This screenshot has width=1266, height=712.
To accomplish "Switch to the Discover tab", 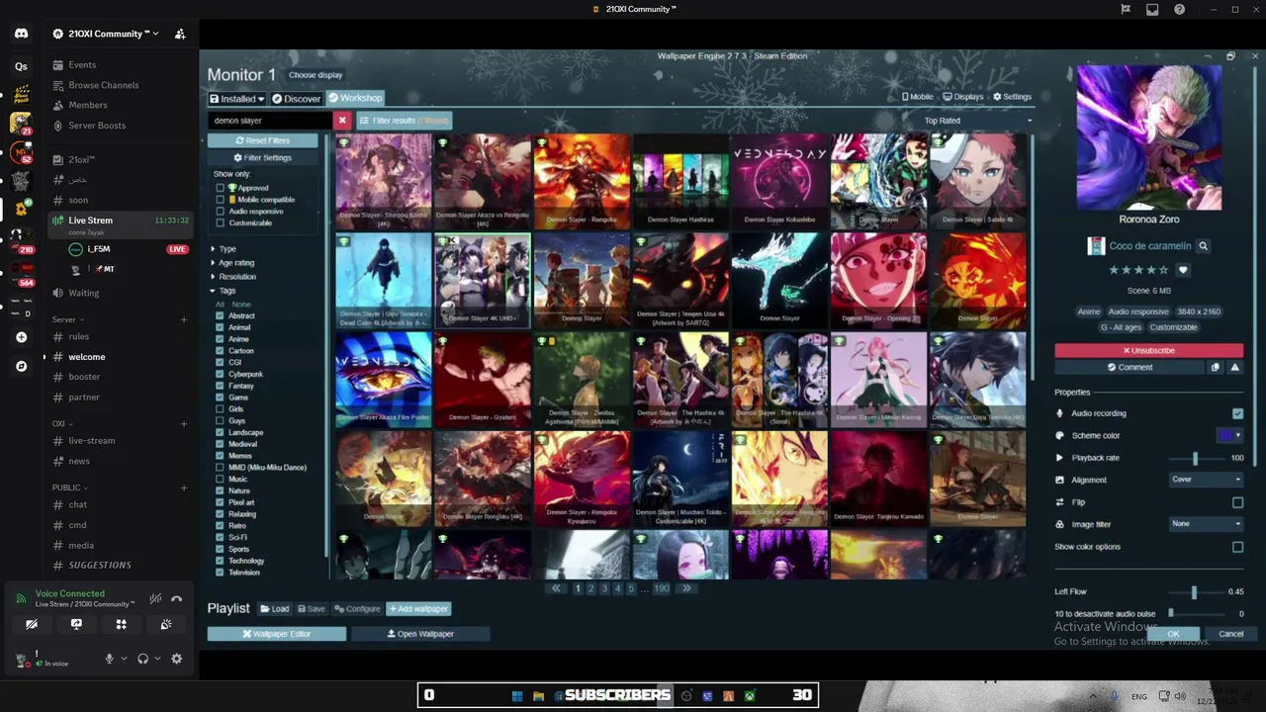I will tap(297, 99).
